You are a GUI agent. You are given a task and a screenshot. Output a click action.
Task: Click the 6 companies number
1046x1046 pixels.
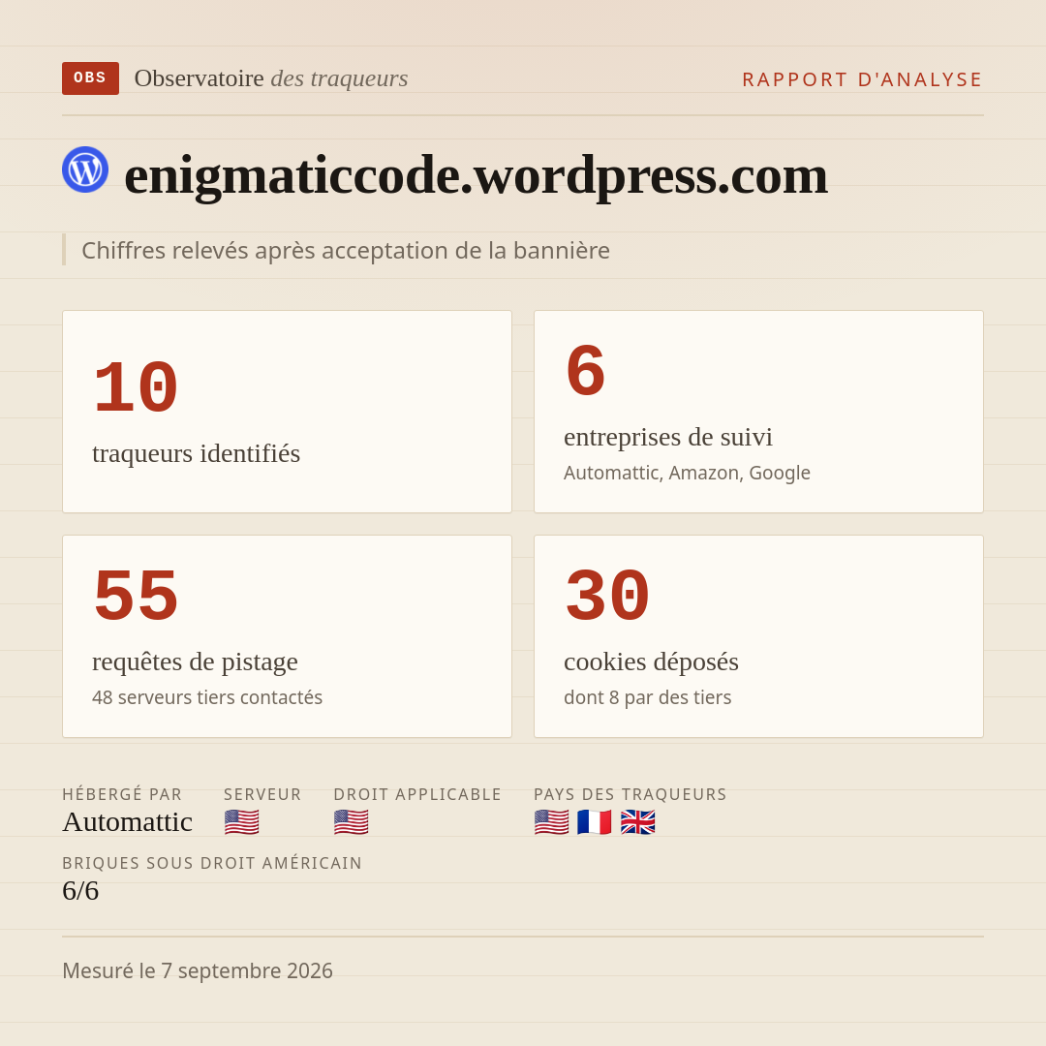[x=585, y=372]
